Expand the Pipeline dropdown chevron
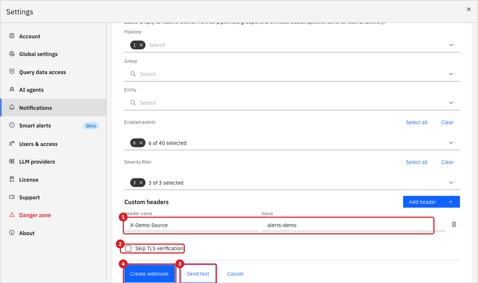The height and width of the screenshot is (283, 478). (451, 45)
